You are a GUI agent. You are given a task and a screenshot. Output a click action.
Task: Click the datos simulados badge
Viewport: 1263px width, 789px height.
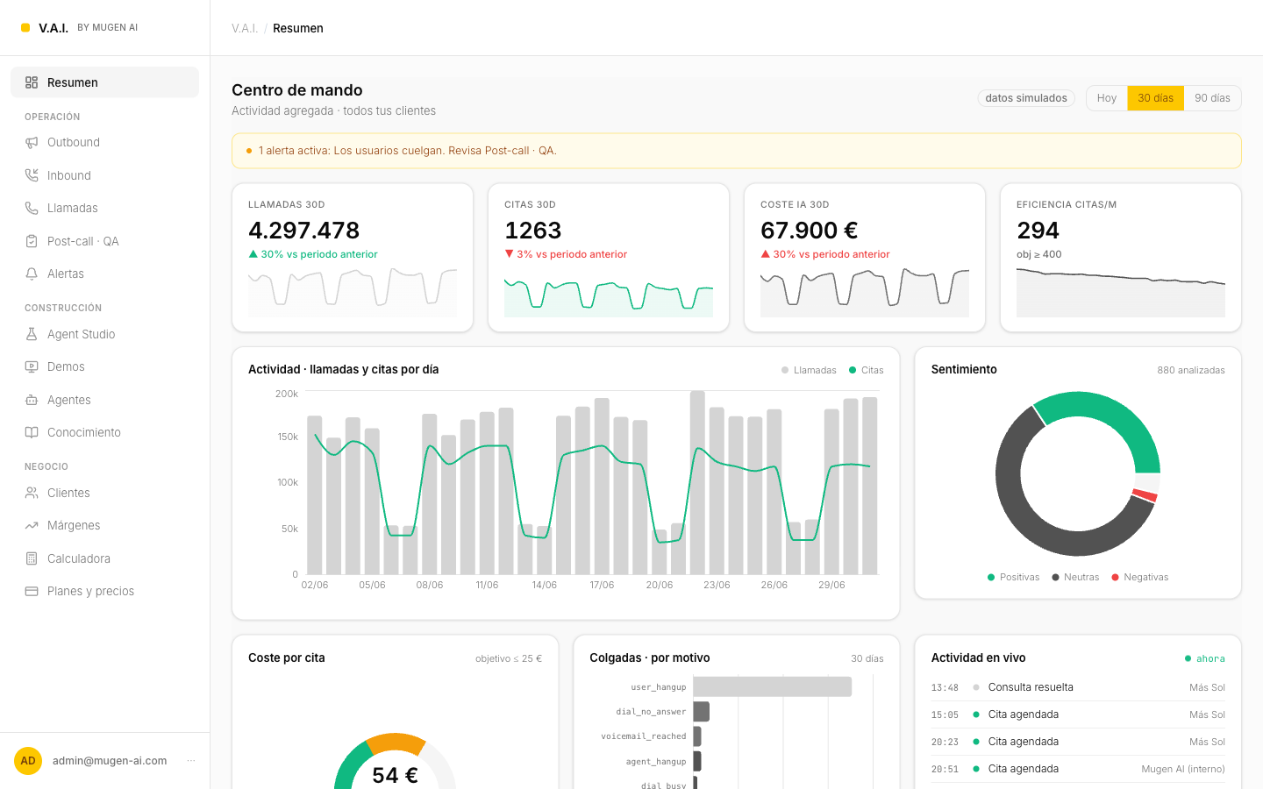pyautogui.click(x=1026, y=98)
